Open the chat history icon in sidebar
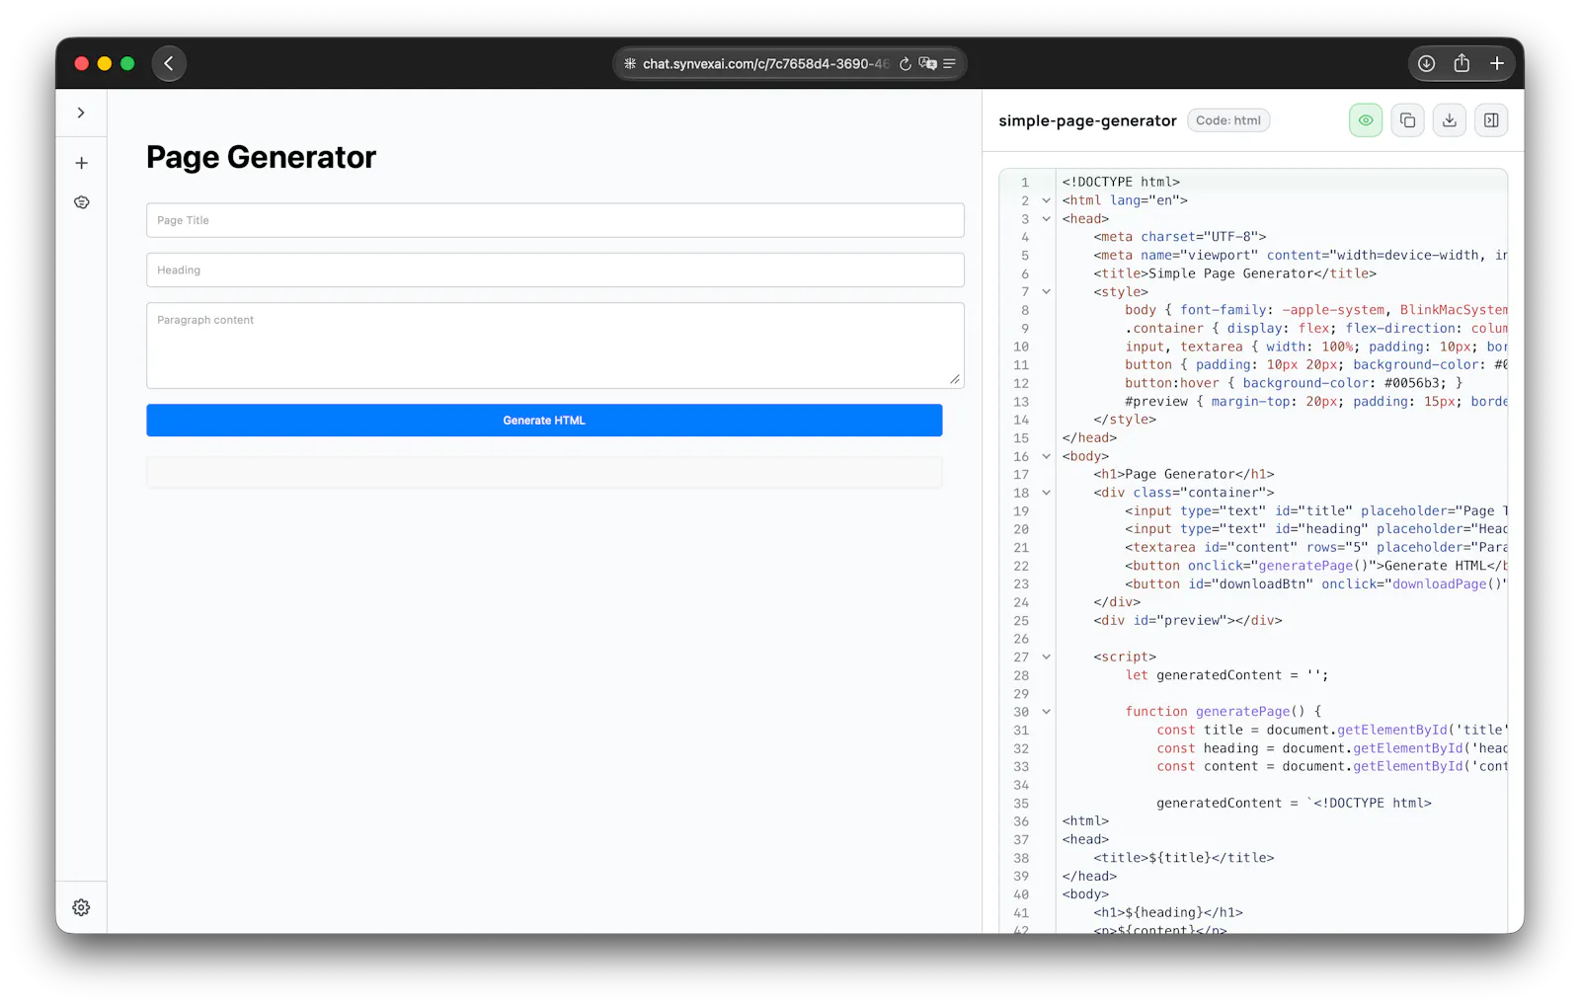This screenshot has height=1007, width=1580. click(81, 202)
